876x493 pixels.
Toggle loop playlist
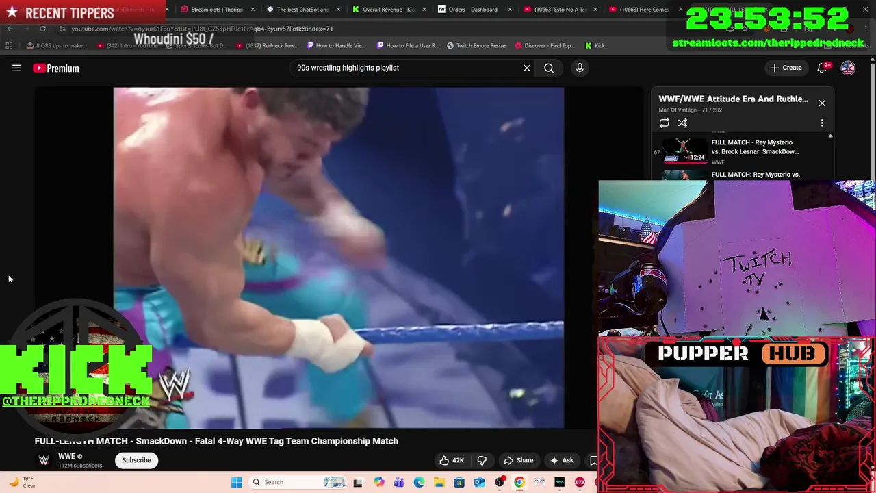[664, 123]
